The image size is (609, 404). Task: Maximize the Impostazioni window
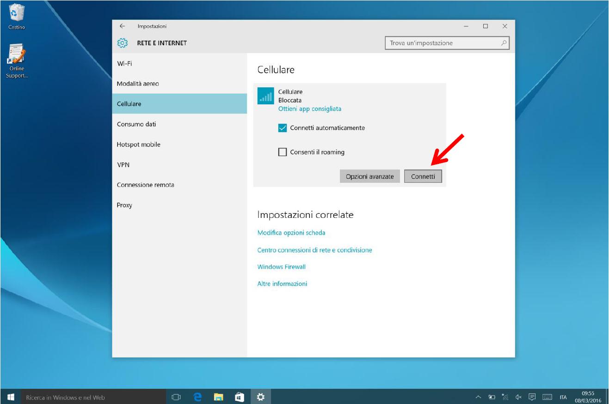[x=485, y=26]
